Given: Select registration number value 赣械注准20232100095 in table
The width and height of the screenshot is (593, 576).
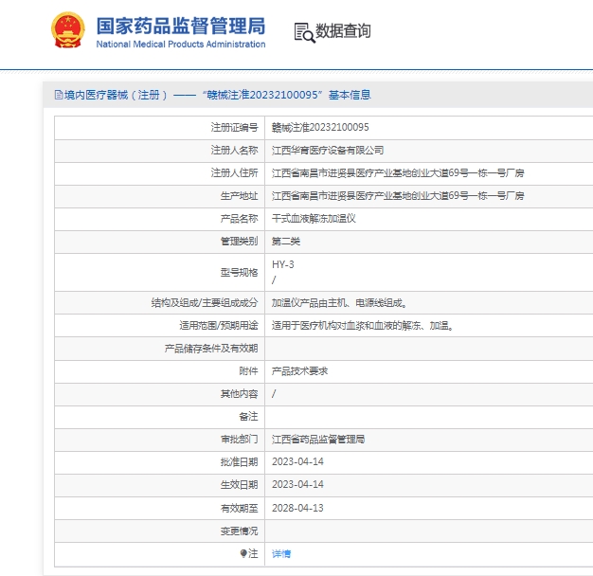Looking at the screenshot, I should tap(320, 128).
